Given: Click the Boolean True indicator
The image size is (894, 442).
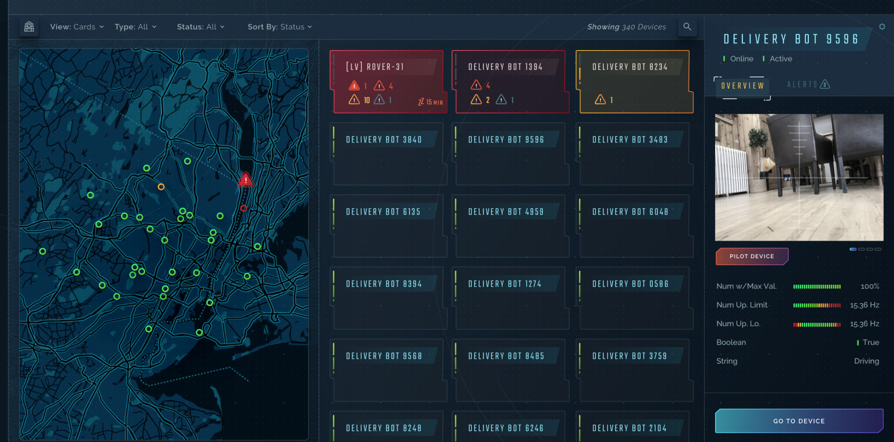Looking at the screenshot, I should coord(868,342).
